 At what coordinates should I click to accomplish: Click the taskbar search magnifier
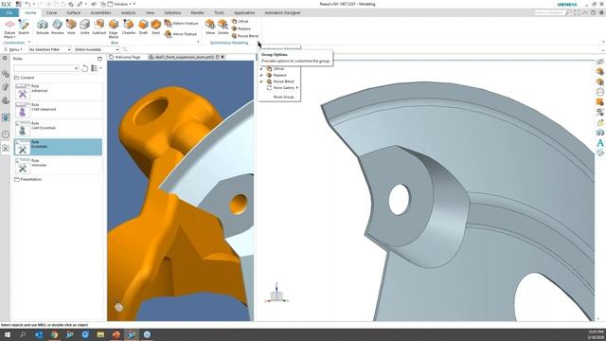[23, 334]
